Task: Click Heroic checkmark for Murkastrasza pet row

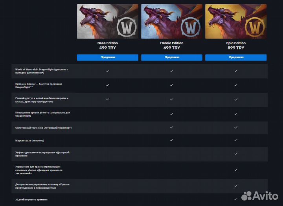Action: (x=172, y=140)
